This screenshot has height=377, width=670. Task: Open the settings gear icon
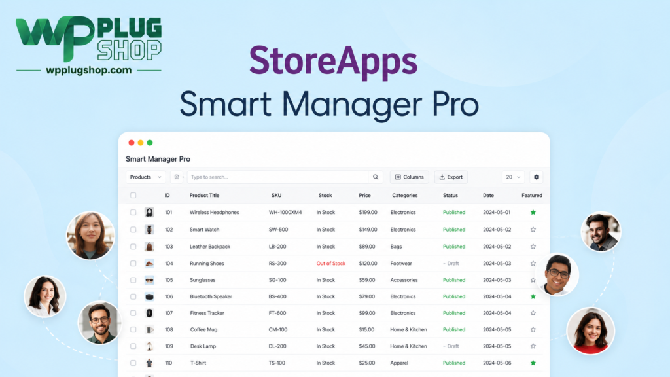pyautogui.click(x=537, y=177)
